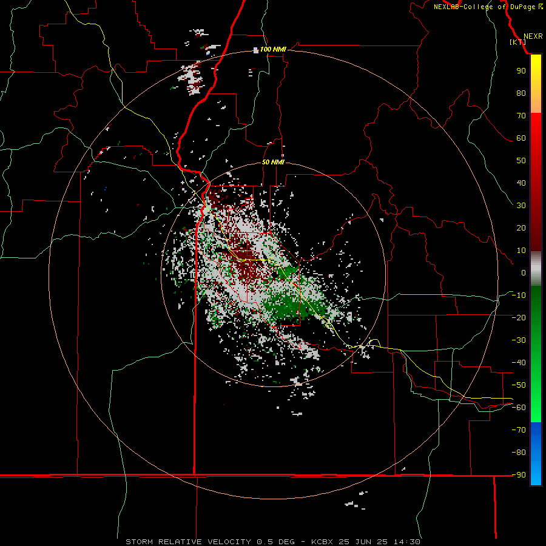Click the 80 value on the velocity scale
Viewport: 546px width, 546px height.
pos(521,93)
